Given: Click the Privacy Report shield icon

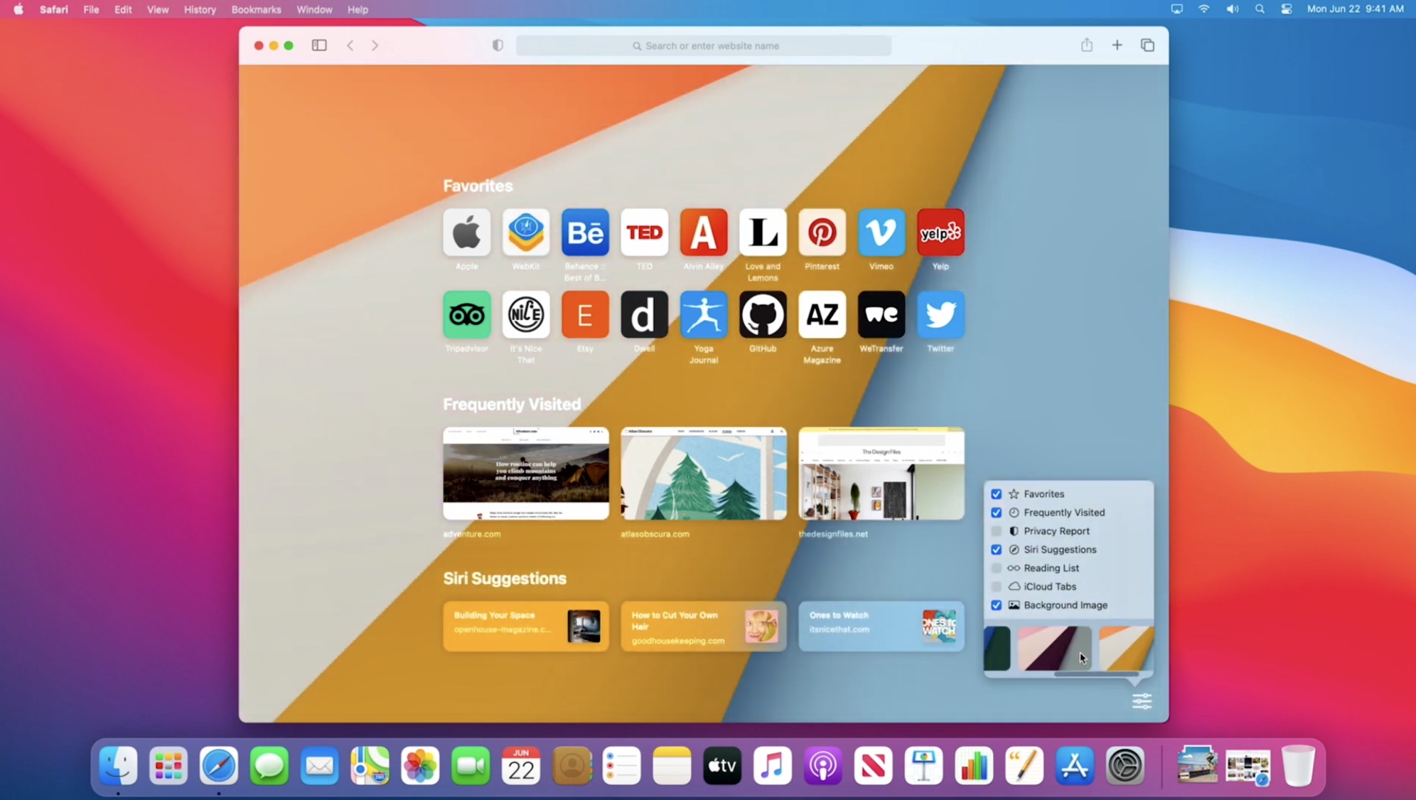Looking at the screenshot, I should (x=498, y=46).
